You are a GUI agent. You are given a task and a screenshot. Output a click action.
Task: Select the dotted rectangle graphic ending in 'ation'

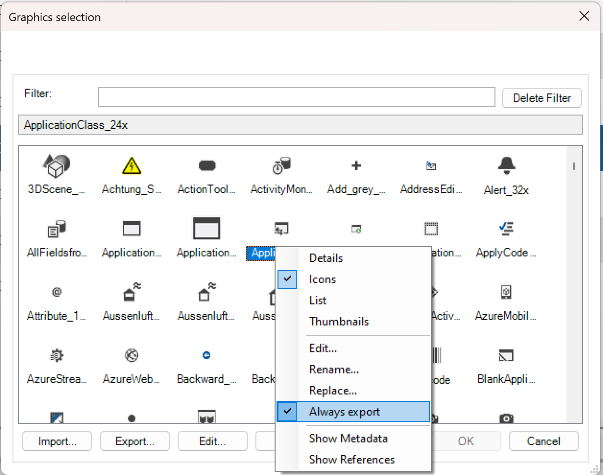pyautogui.click(x=431, y=229)
